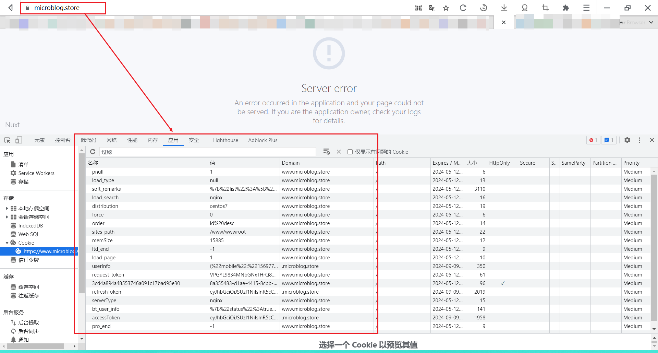
Task: Clear all cookies with the filter-delete icon
Action: (x=327, y=152)
